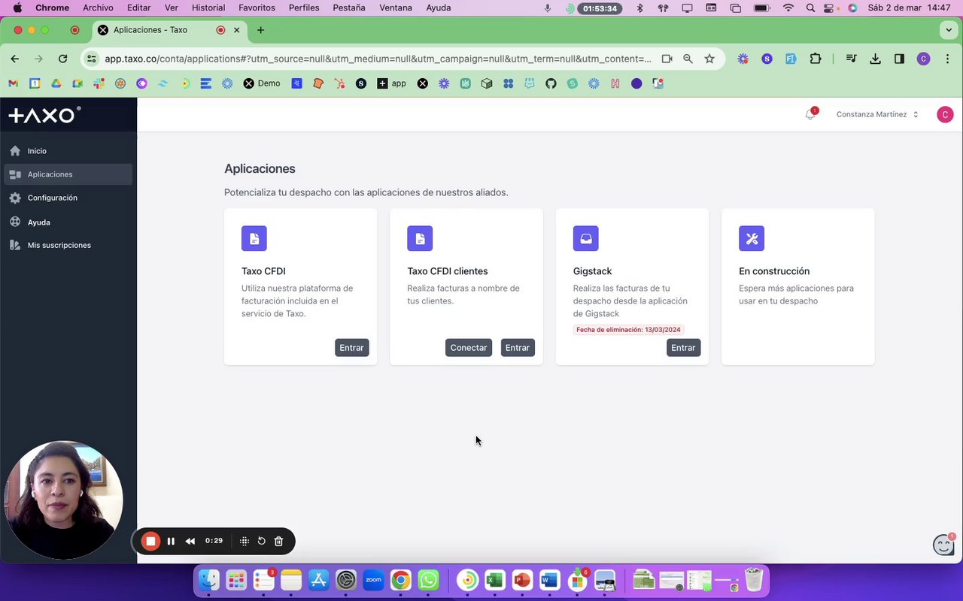Click the Fecha de eliminación badge

click(x=628, y=330)
